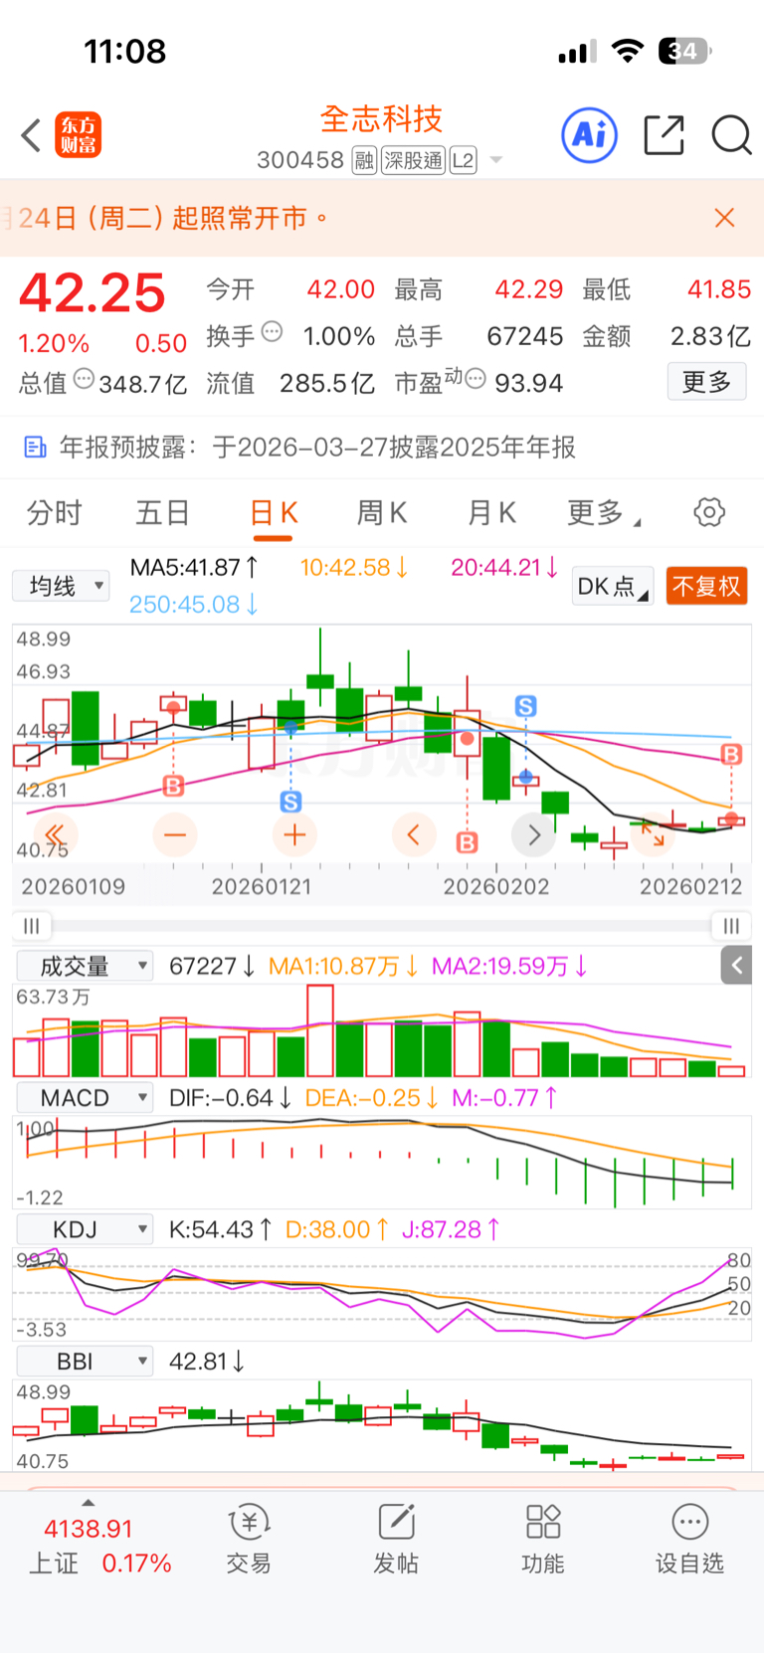Open the 均线 indicator dropdown
This screenshot has width=764, height=1654.
(61, 586)
